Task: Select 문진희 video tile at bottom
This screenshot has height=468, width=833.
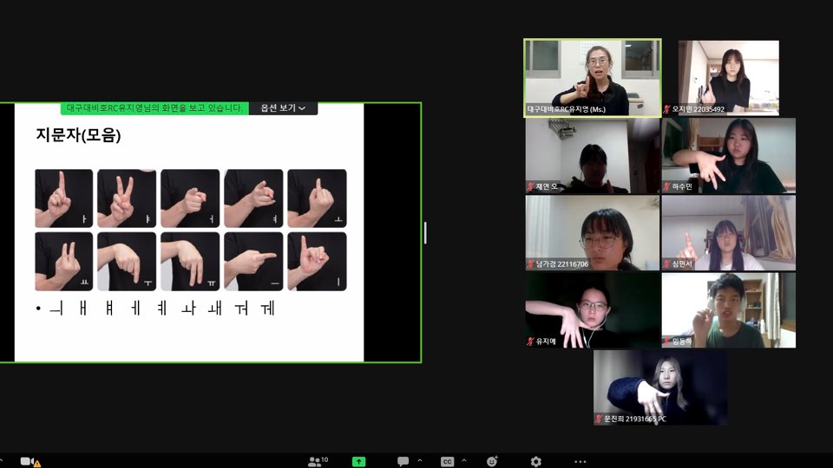Action: 660,387
